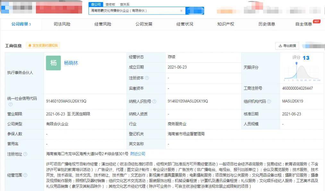Click the help icon under 统一社会信用代码

pos(11,104)
